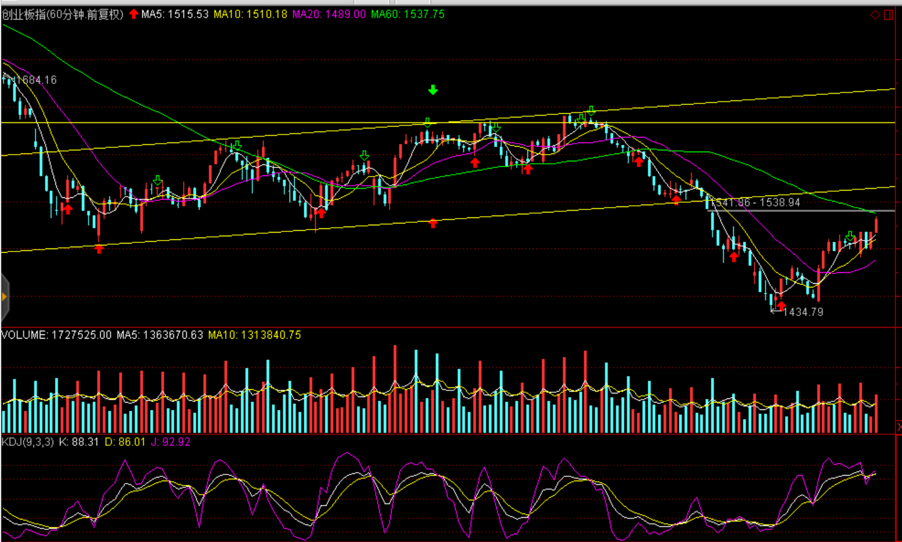This screenshot has width=902, height=542.
Task: Expand the left side panel arrow handle
Action: pos(4,297)
